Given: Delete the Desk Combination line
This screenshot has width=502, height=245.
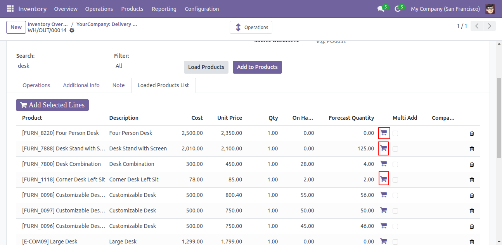Looking at the screenshot, I should point(472,164).
